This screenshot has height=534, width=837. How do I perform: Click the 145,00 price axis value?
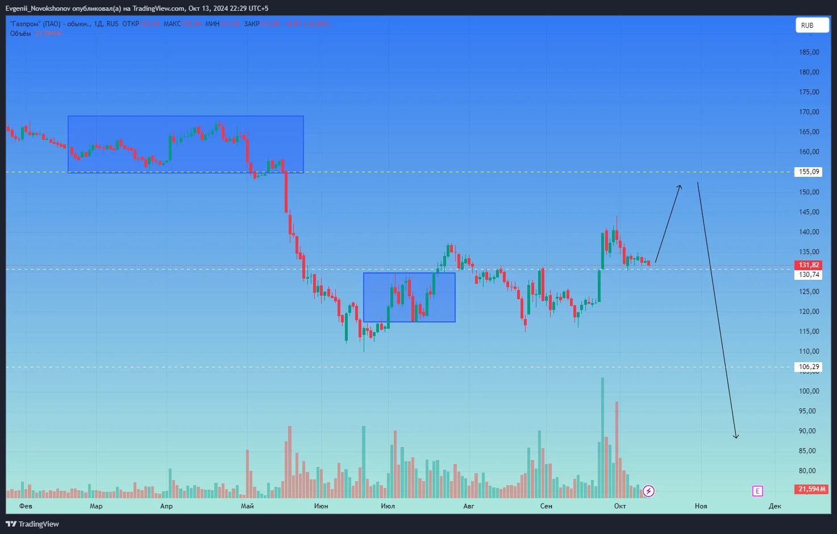pos(809,212)
